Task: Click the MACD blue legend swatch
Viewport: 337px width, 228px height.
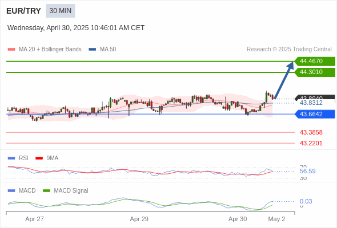Action: pyautogui.click(x=11, y=191)
